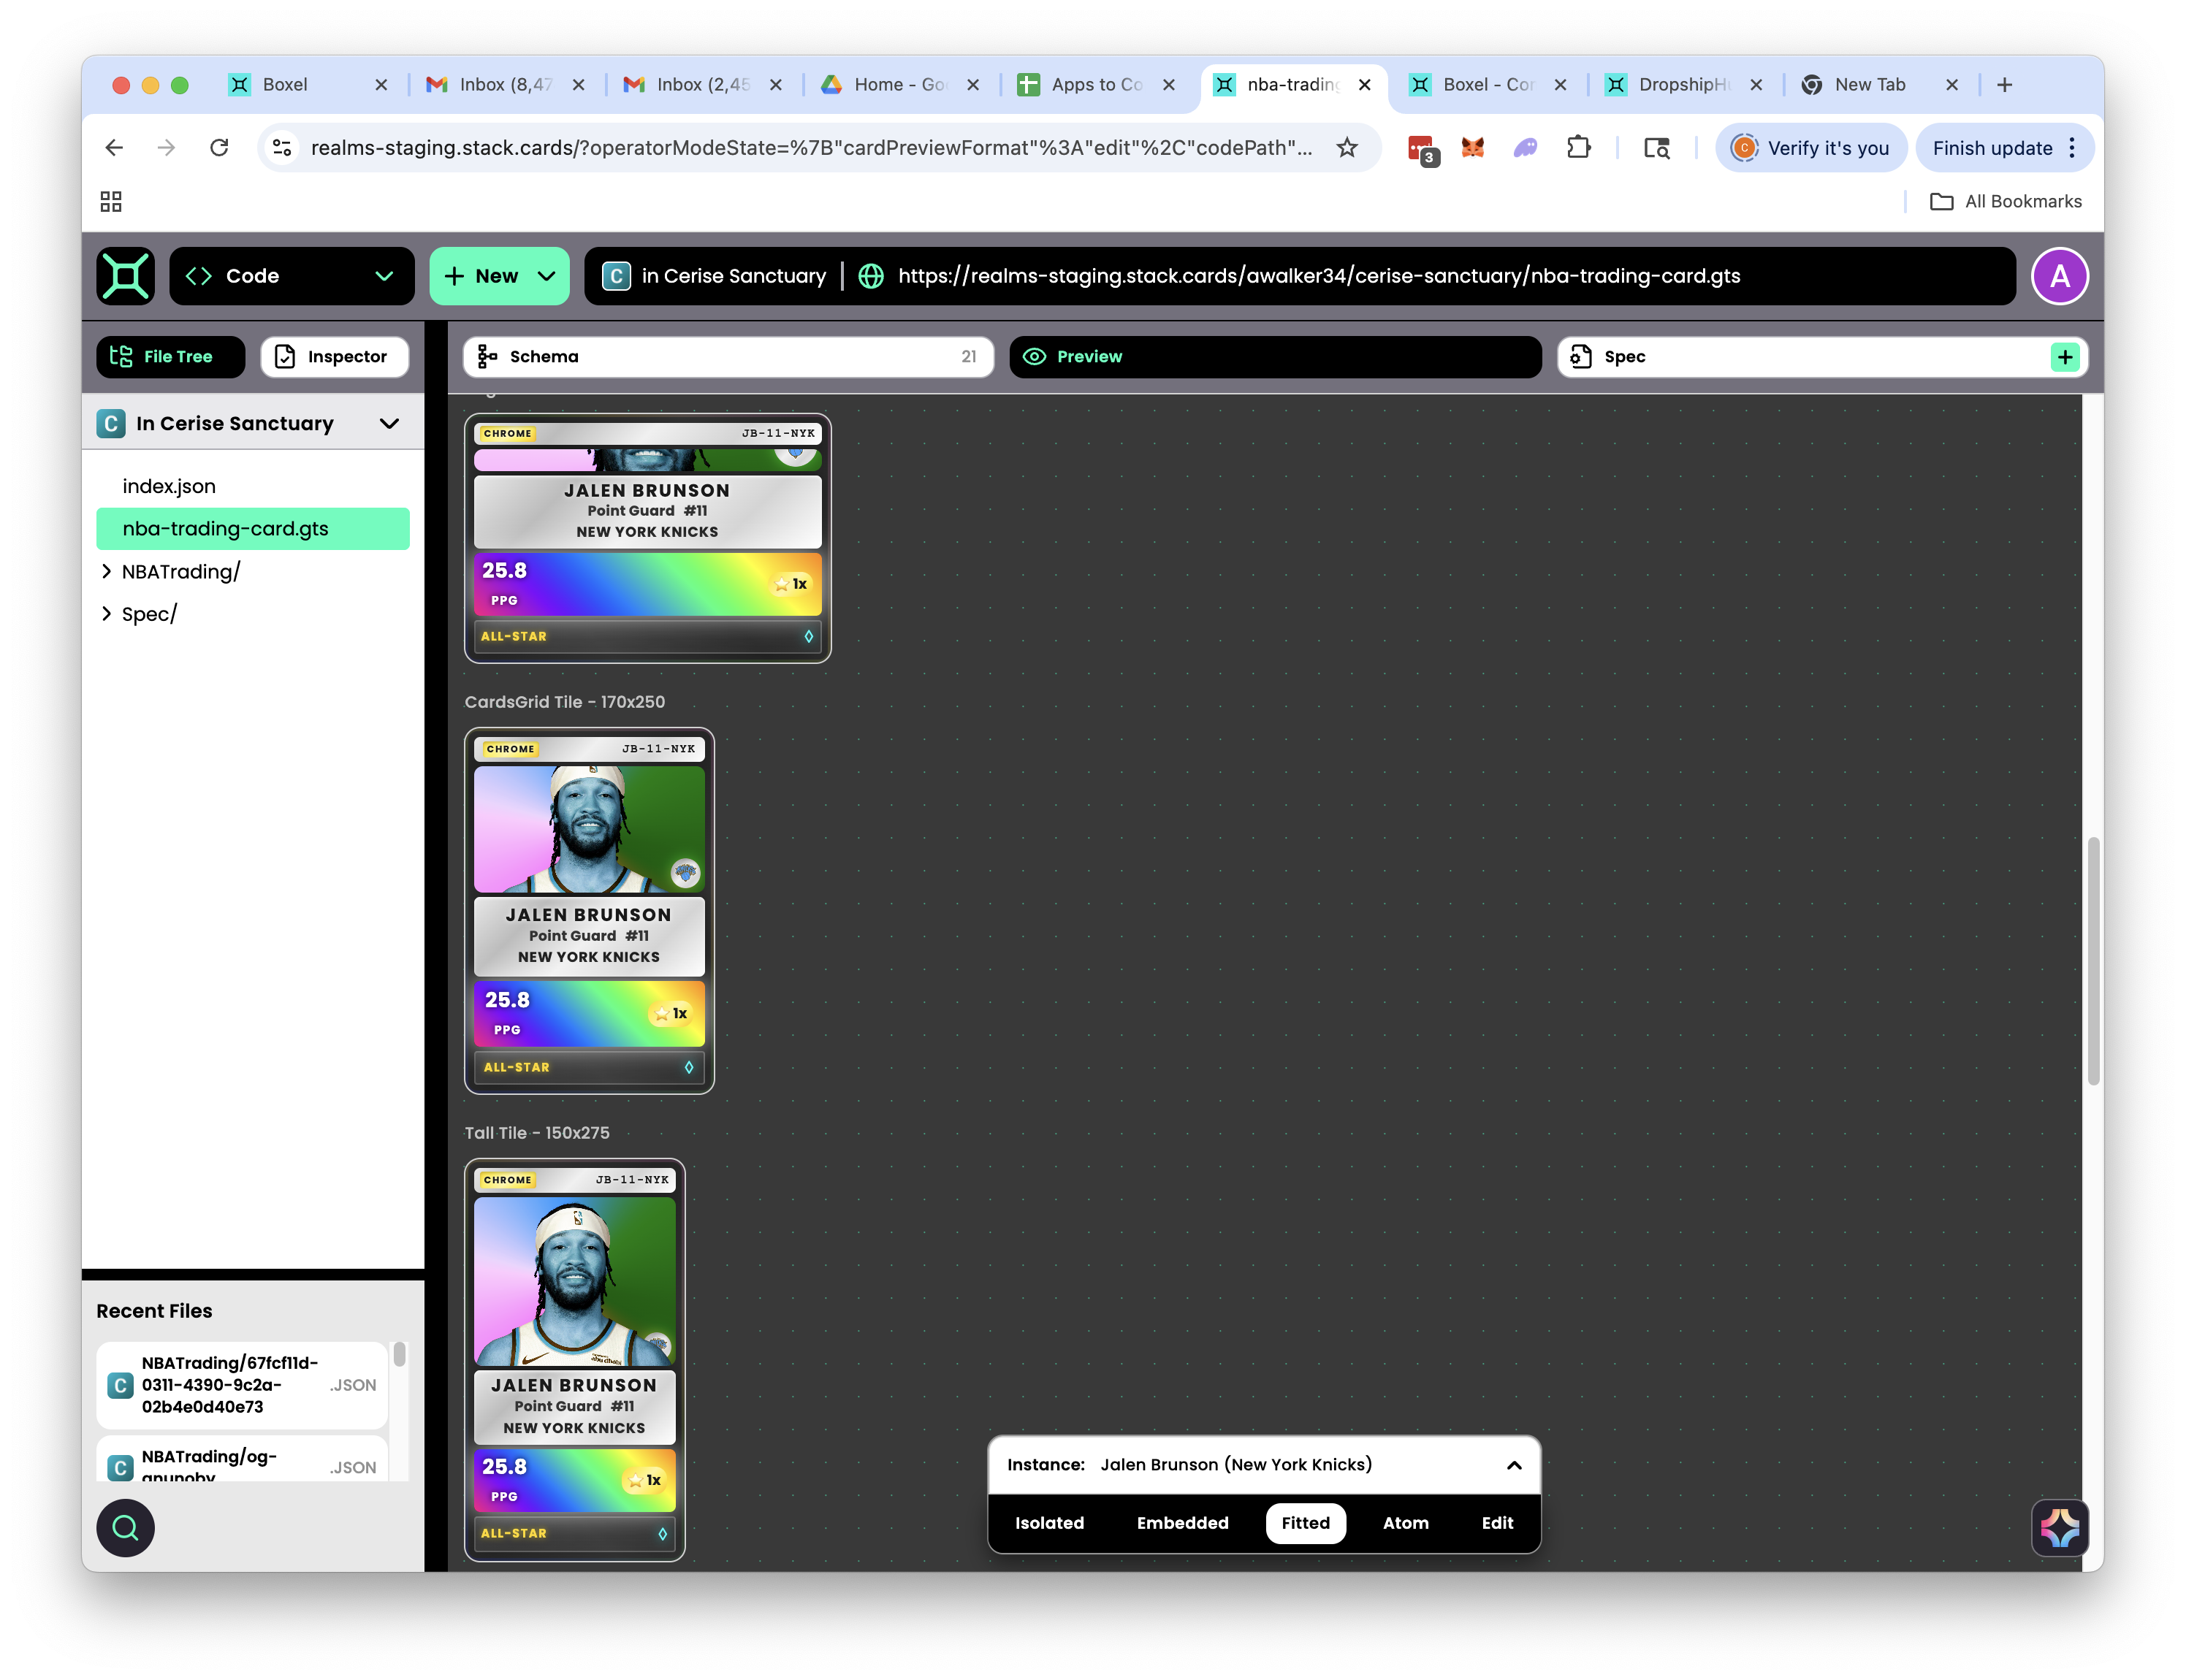Click the Recent Files scrollbar
The width and height of the screenshot is (2186, 1680).
pyautogui.click(x=399, y=1354)
